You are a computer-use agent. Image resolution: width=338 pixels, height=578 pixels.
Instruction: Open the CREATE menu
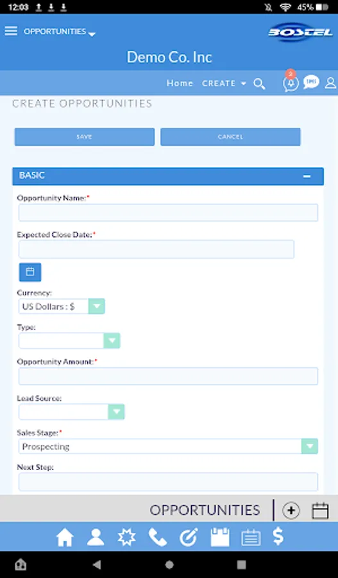tap(224, 83)
